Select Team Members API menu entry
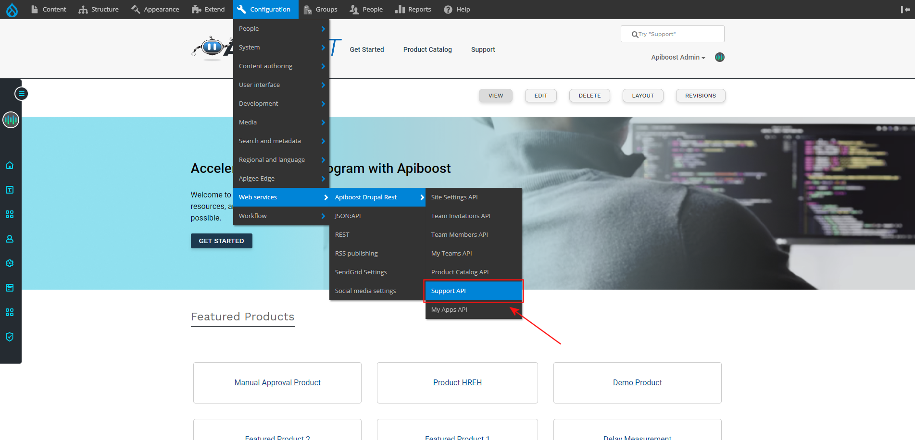The width and height of the screenshot is (915, 440). pos(474,235)
